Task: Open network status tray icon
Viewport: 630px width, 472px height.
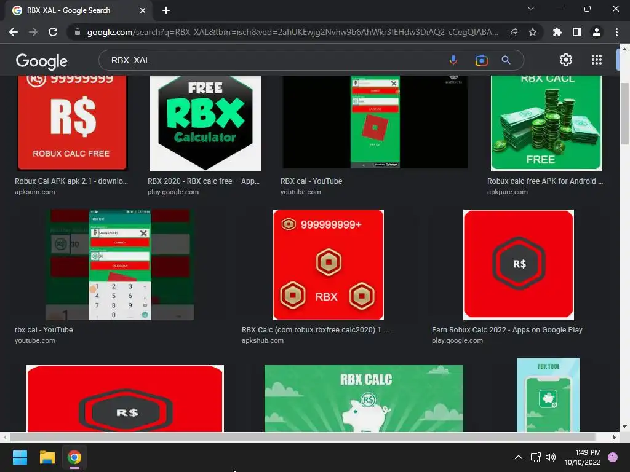Action: click(x=535, y=457)
